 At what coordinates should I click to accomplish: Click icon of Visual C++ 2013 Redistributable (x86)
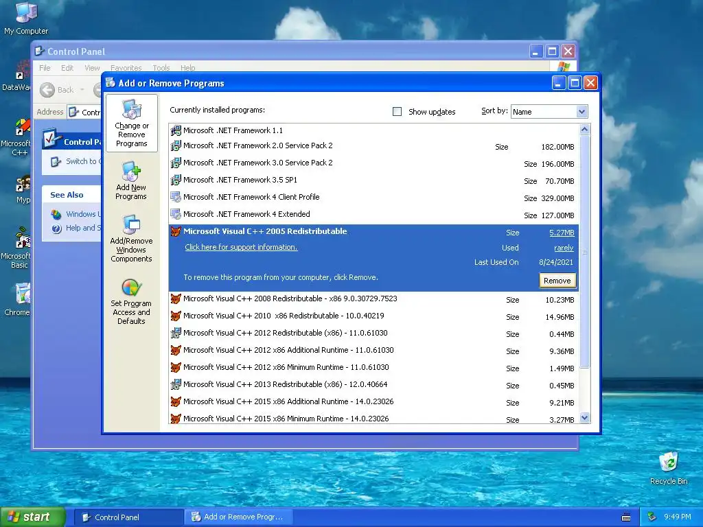tap(176, 384)
